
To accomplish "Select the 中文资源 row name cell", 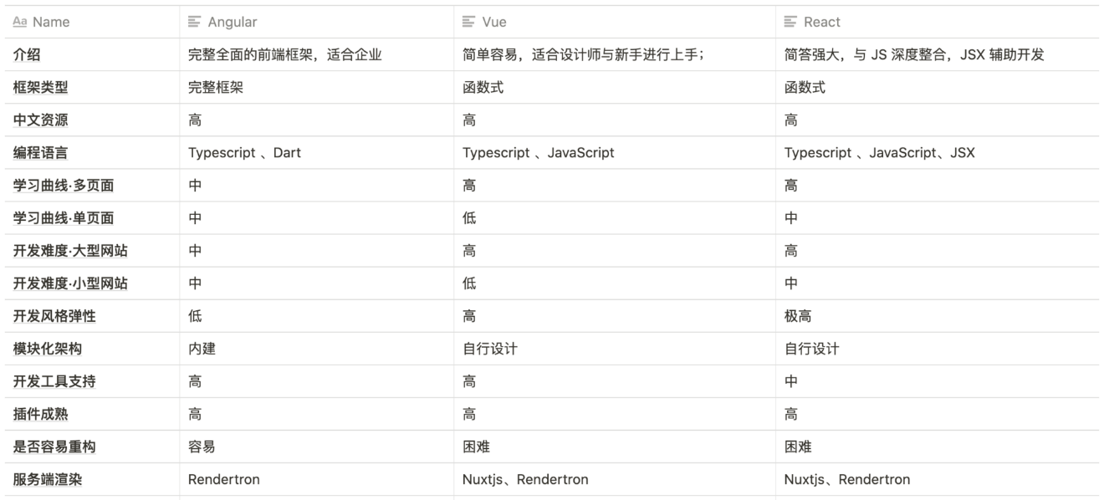I will pyautogui.click(x=40, y=120).
